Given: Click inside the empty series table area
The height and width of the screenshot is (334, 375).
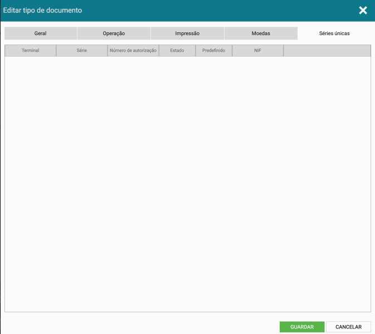Looking at the screenshot, I should 187,184.
